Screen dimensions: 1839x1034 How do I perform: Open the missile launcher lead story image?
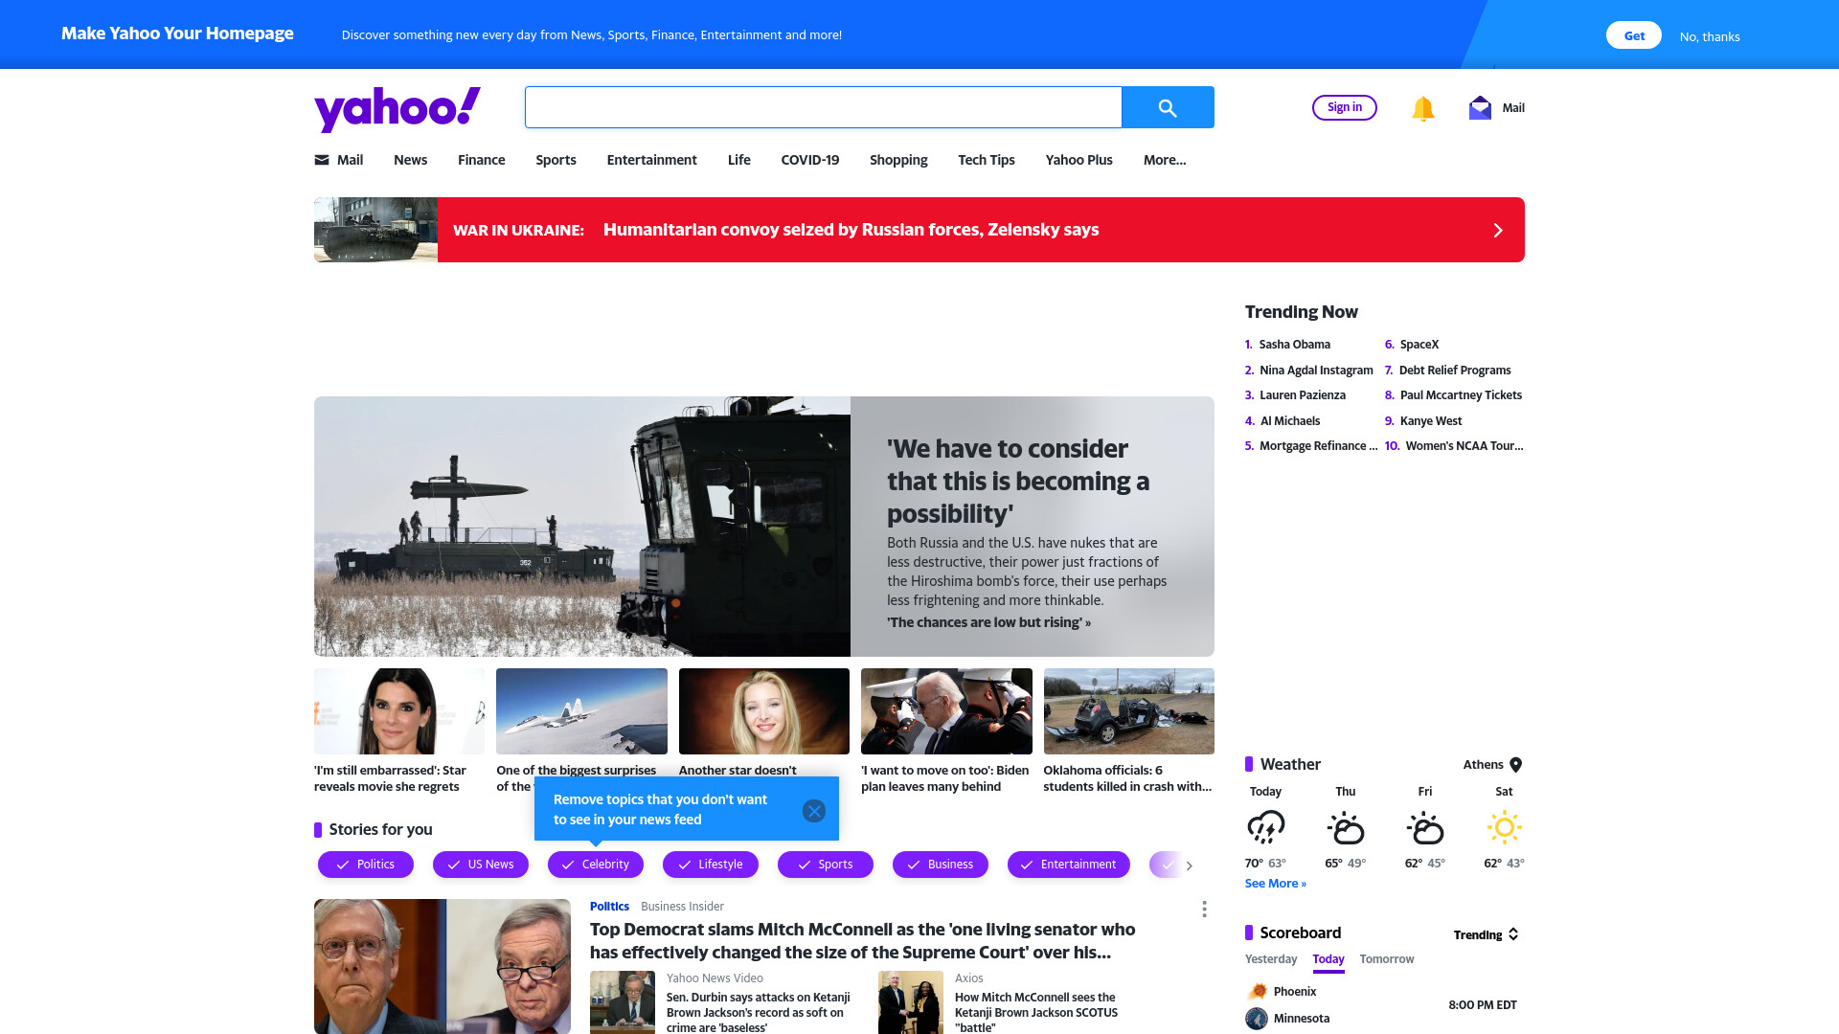point(582,527)
